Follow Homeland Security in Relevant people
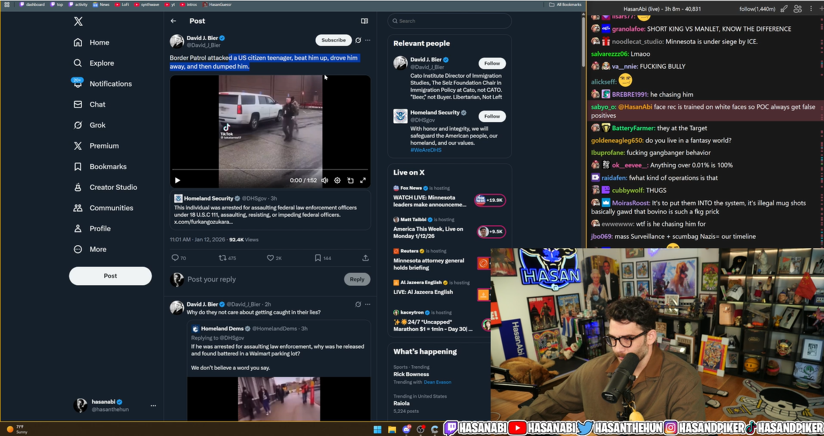 tap(492, 116)
